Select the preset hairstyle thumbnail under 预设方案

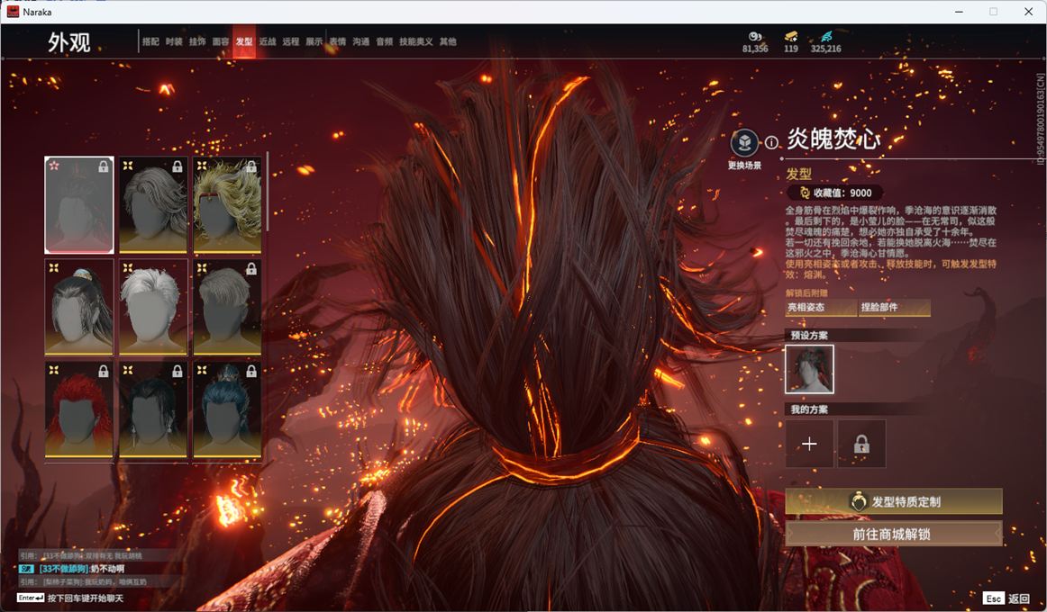[x=809, y=369]
